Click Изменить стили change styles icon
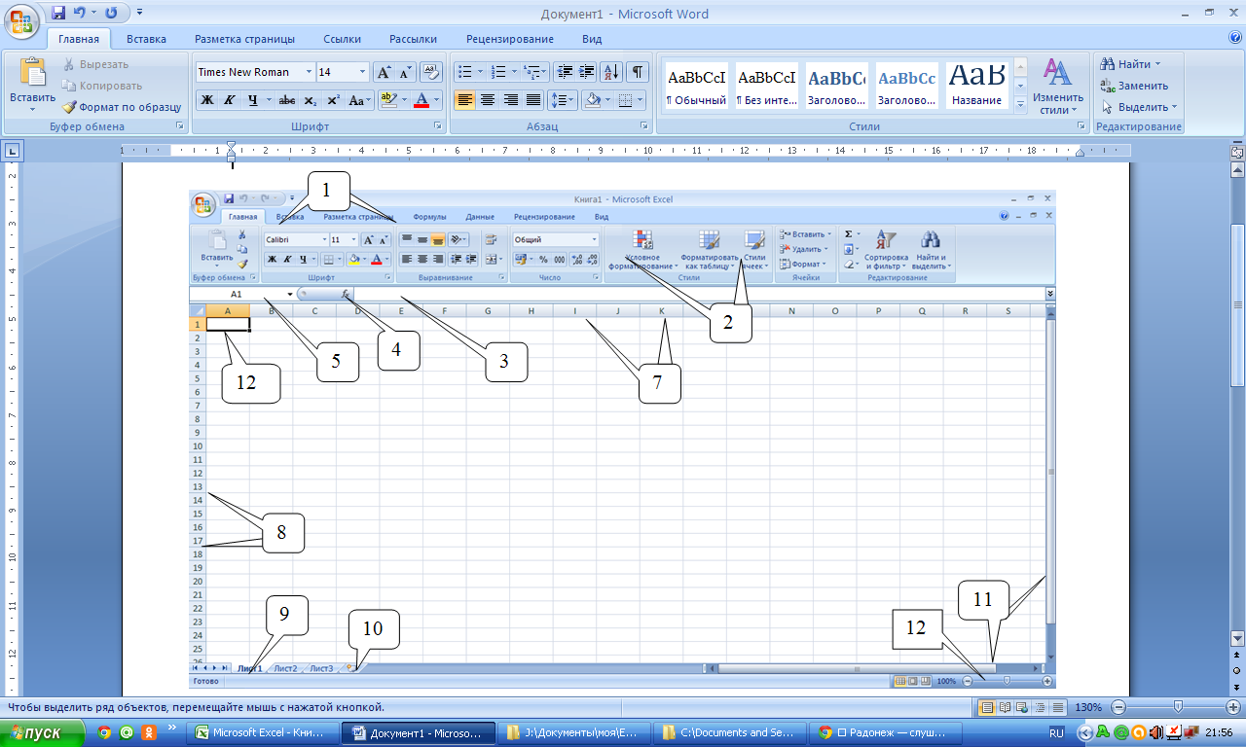This screenshot has width=1246, height=747. click(1058, 71)
